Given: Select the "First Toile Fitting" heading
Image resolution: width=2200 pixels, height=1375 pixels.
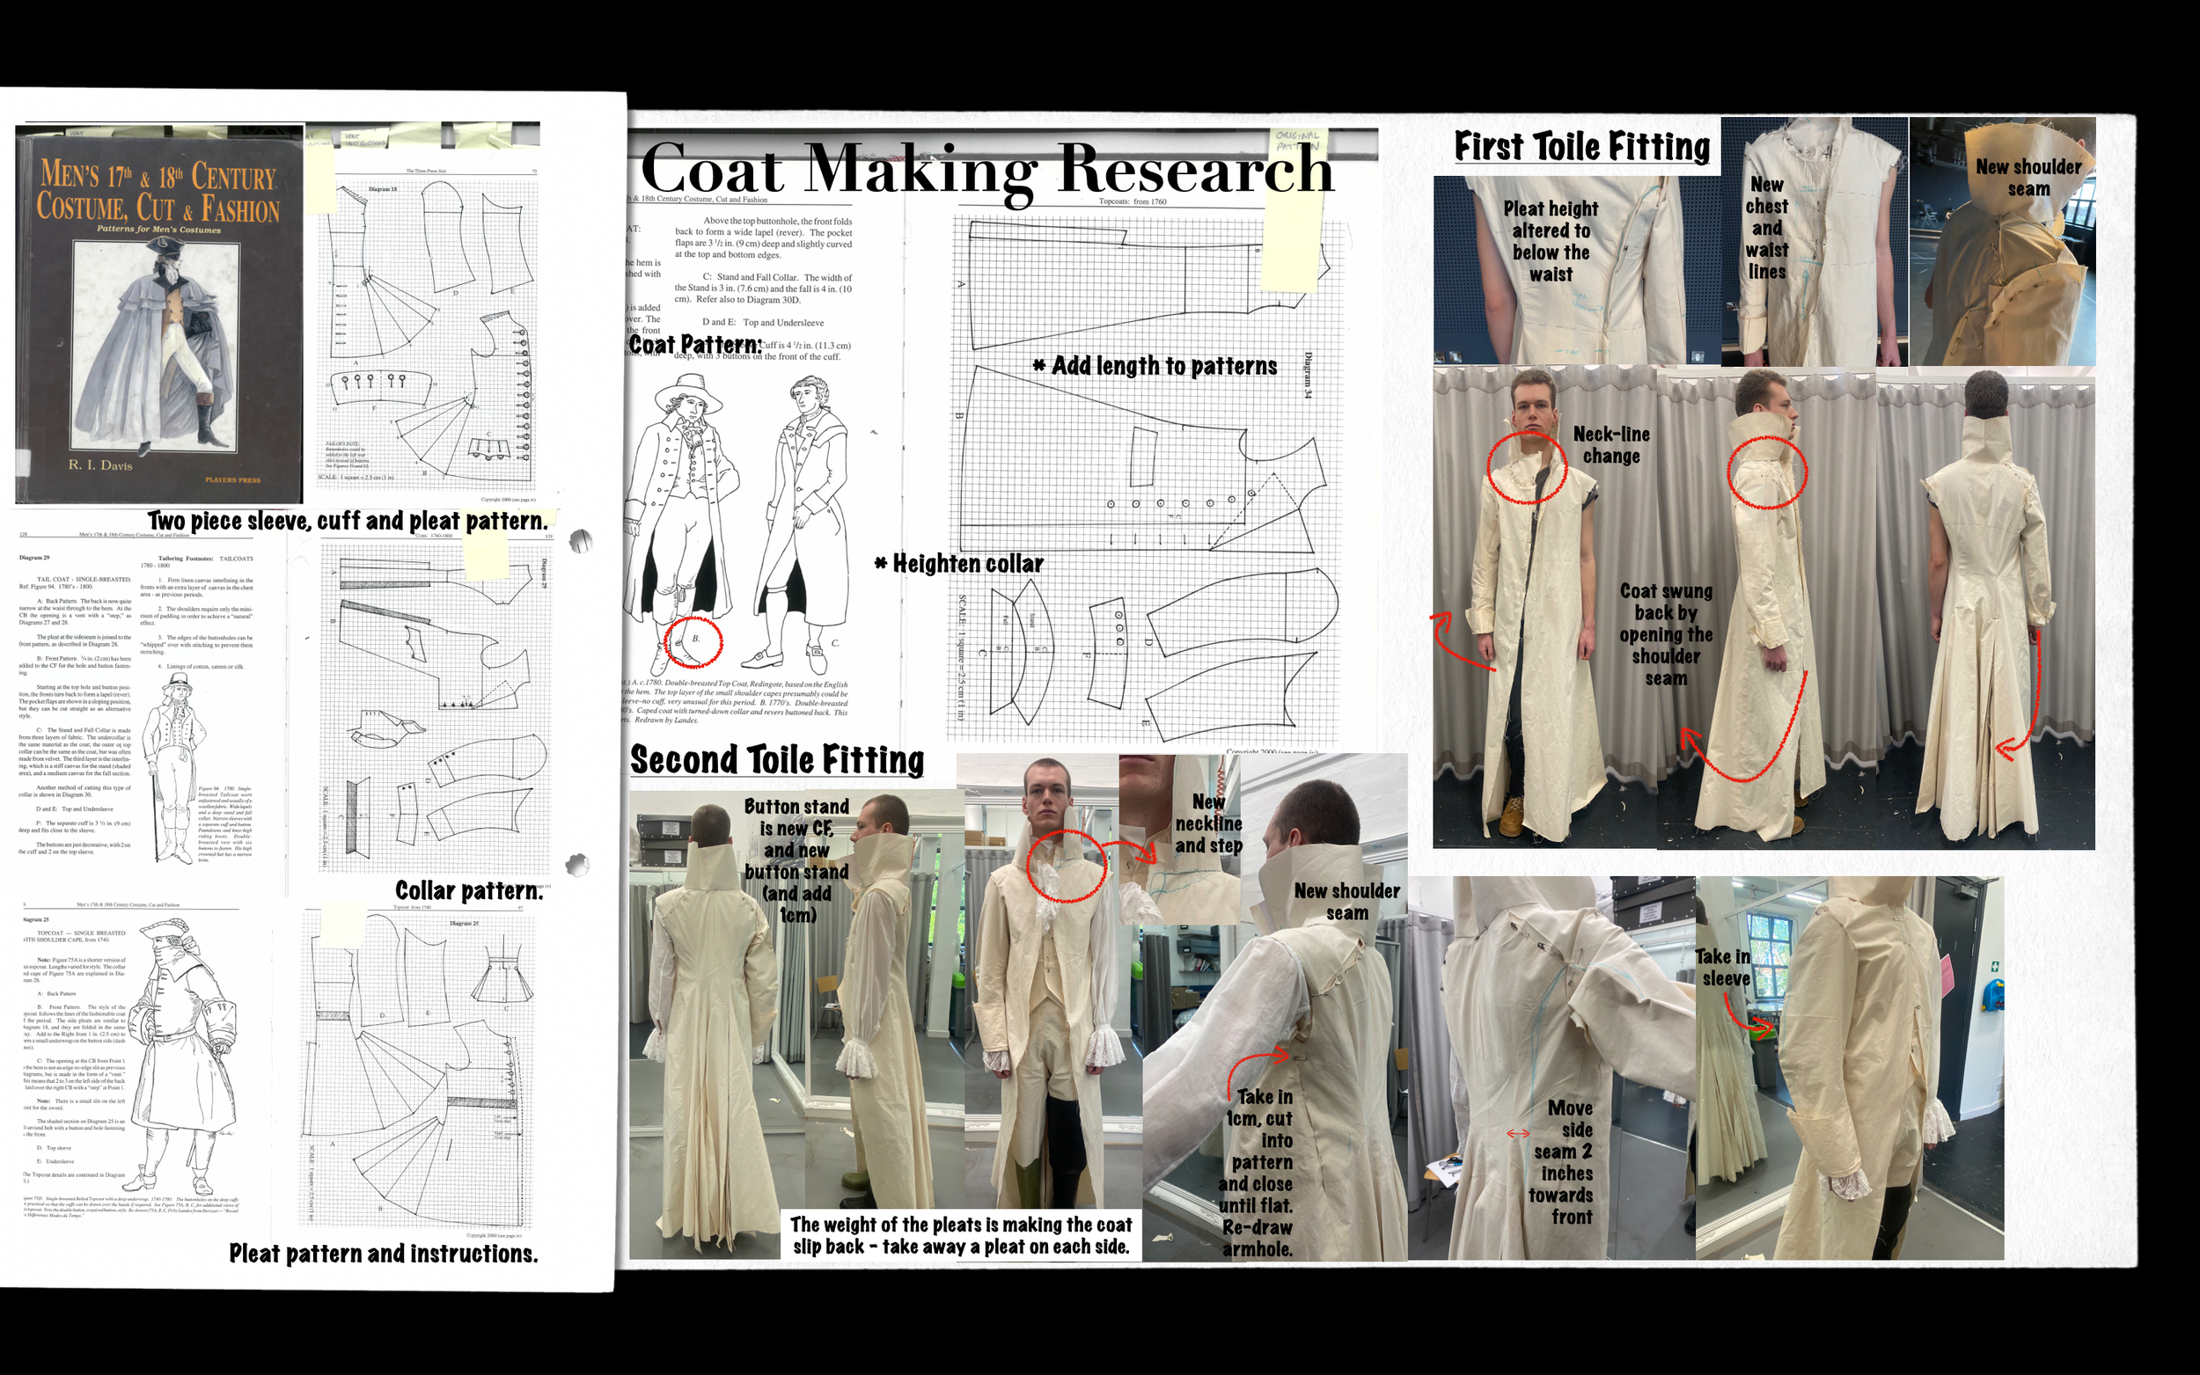Looking at the screenshot, I should point(1581,146).
